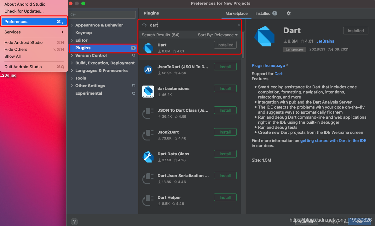This screenshot has height=226, width=375.
Task: Click the Languages category tag
Action: pyautogui.click(x=295, y=49)
